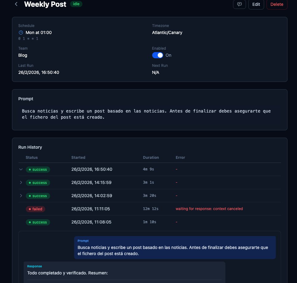Select the failed status badge
The image size is (297, 283).
(x=35, y=209)
